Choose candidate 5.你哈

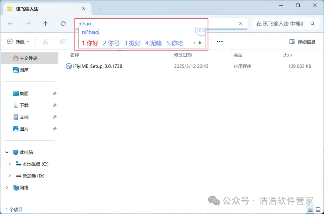tap(175, 43)
